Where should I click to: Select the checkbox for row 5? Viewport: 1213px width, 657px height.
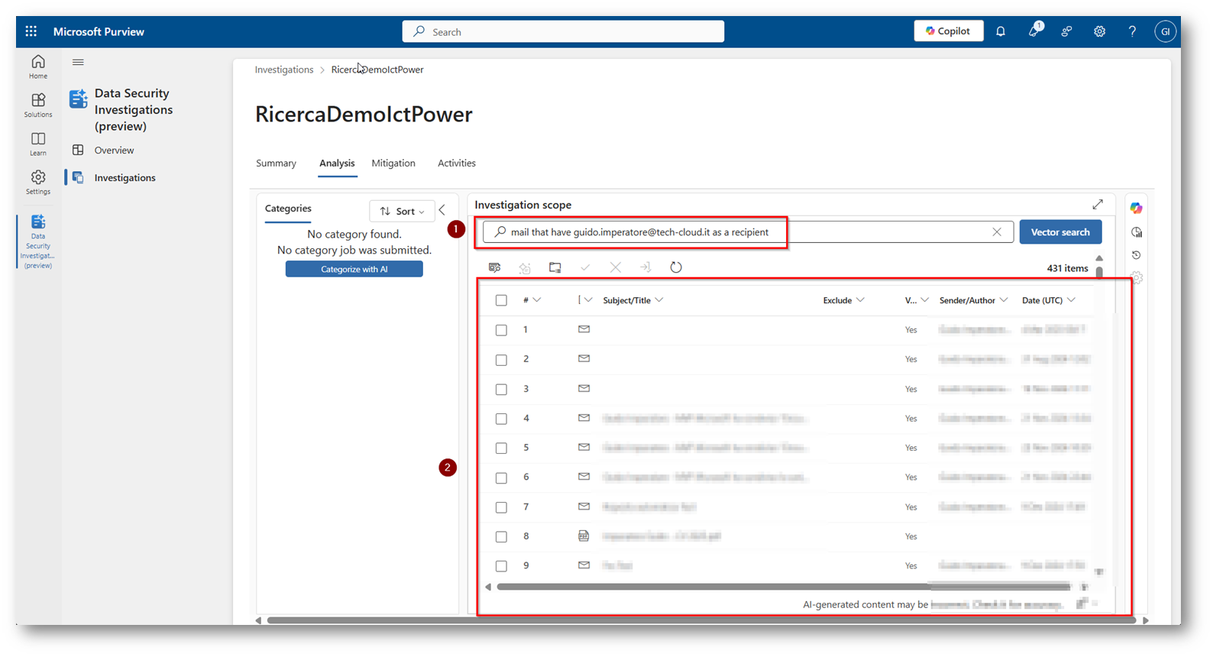click(501, 448)
